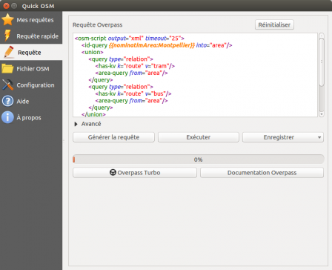Viewport: 332px width, 270px height.
Task: Click Générer la requête button
Action: 113,137
